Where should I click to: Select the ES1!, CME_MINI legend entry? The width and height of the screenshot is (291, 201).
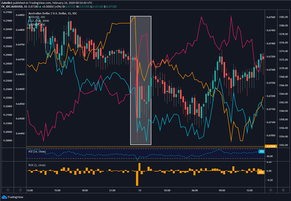click(39, 21)
